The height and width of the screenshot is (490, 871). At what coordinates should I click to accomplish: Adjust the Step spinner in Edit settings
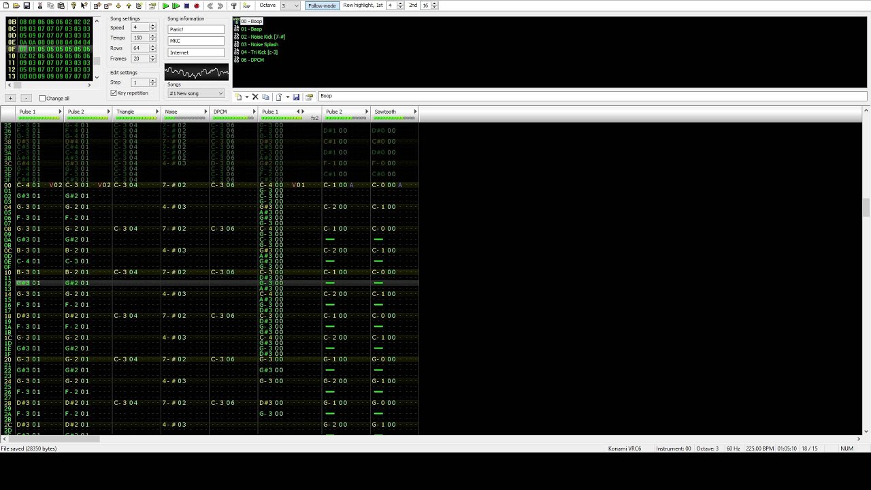click(152, 82)
